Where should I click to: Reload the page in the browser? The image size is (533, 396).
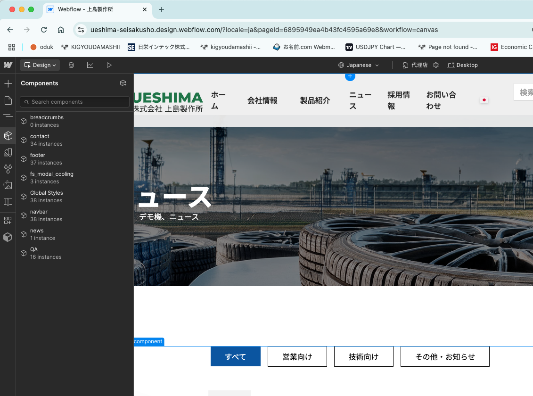pyautogui.click(x=44, y=30)
